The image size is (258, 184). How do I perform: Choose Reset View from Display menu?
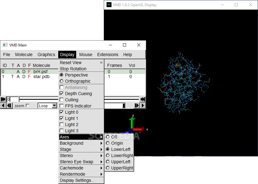pyautogui.click(x=81, y=63)
